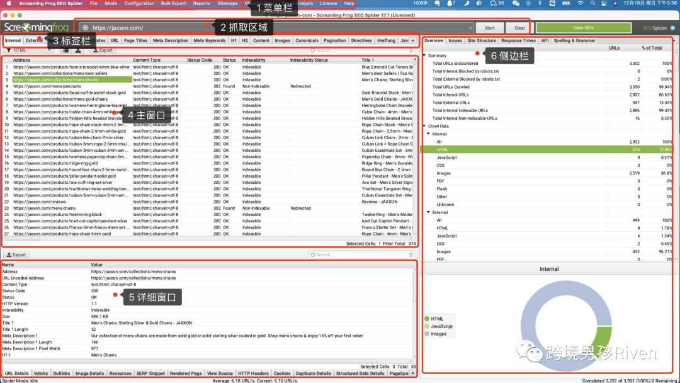This screenshot has height=383, width=680.
Task: Open the Bluetooth menu bar icon
Action: click(540, 4)
